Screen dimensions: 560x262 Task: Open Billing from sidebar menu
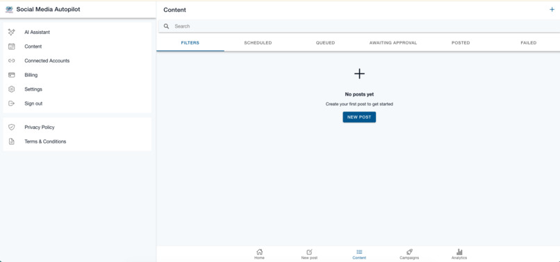coord(77,75)
